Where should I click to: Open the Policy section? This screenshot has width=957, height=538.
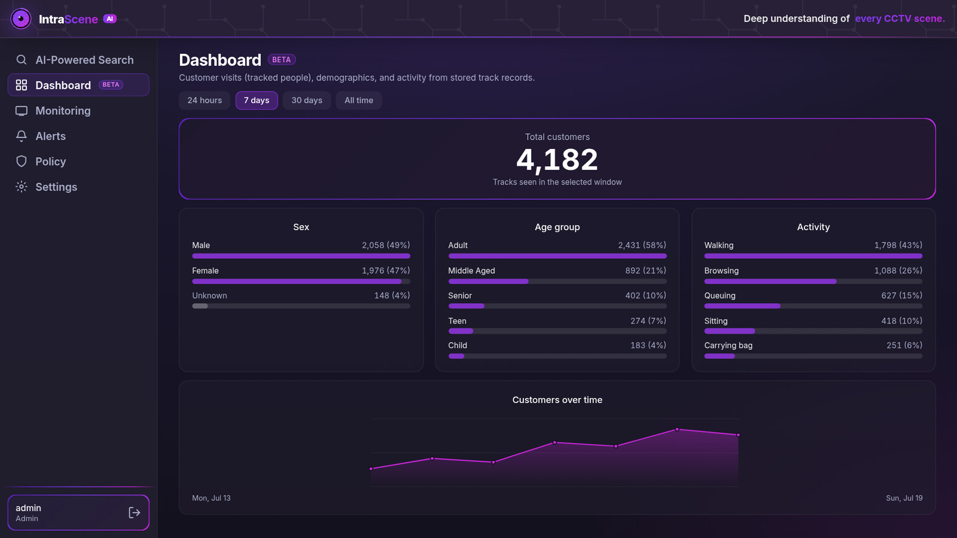coord(78,161)
